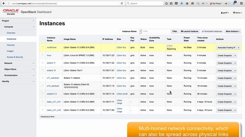
Task: Collapse the Project sidebar section
Action: coord(18,21)
